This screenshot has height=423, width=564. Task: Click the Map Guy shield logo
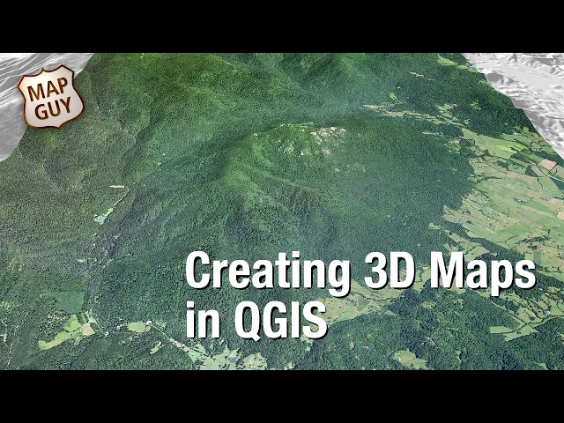51,97
